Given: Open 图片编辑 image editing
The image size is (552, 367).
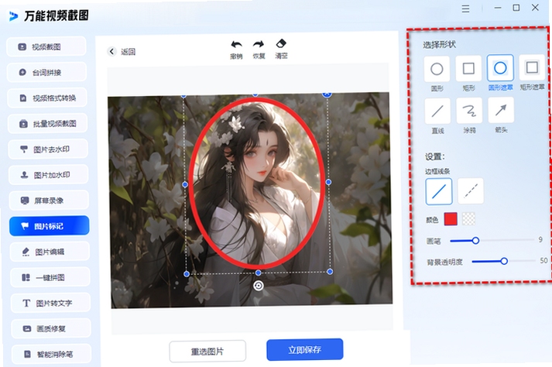Looking at the screenshot, I should 50,252.
